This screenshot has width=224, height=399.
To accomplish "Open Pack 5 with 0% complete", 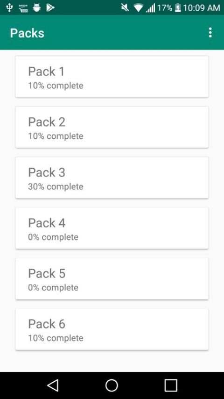I will [112, 278].
